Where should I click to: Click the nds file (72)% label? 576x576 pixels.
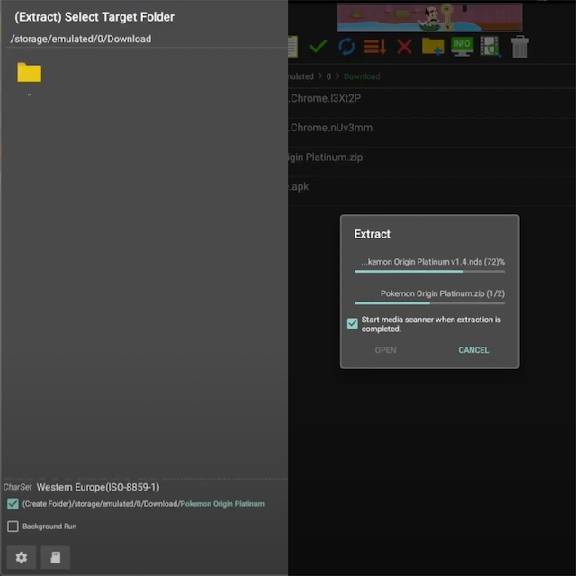coord(433,262)
